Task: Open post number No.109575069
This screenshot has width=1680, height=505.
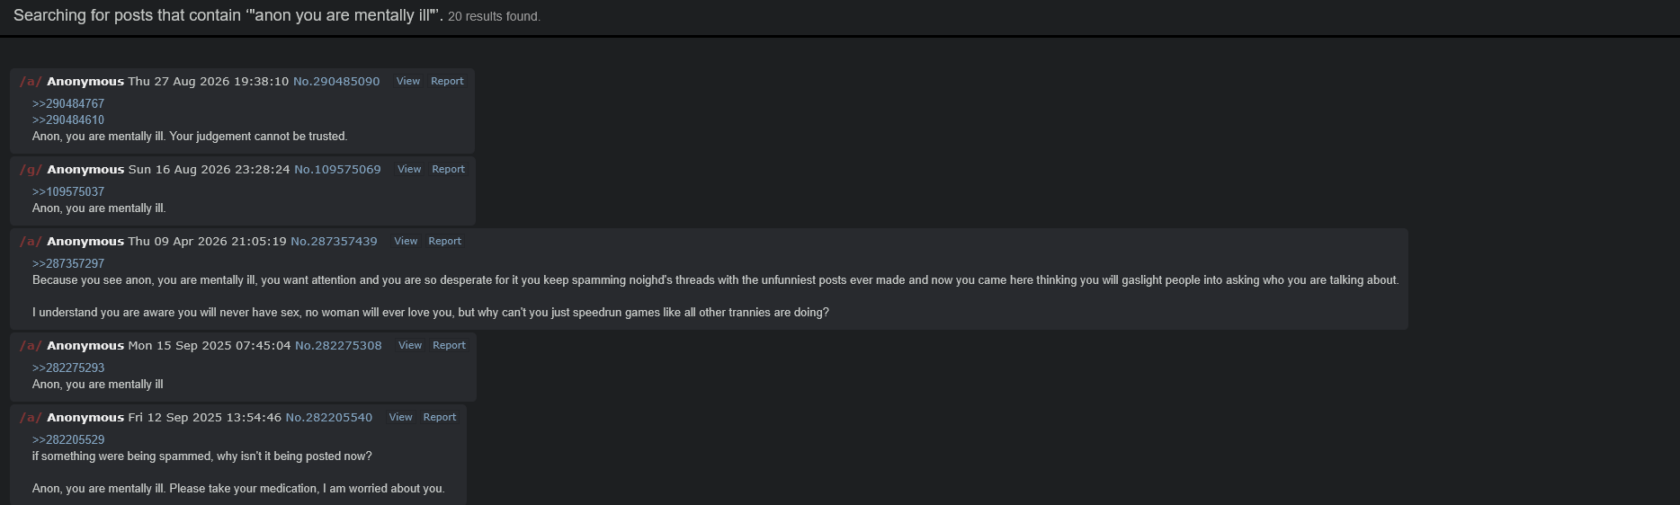Action: coord(337,169)
